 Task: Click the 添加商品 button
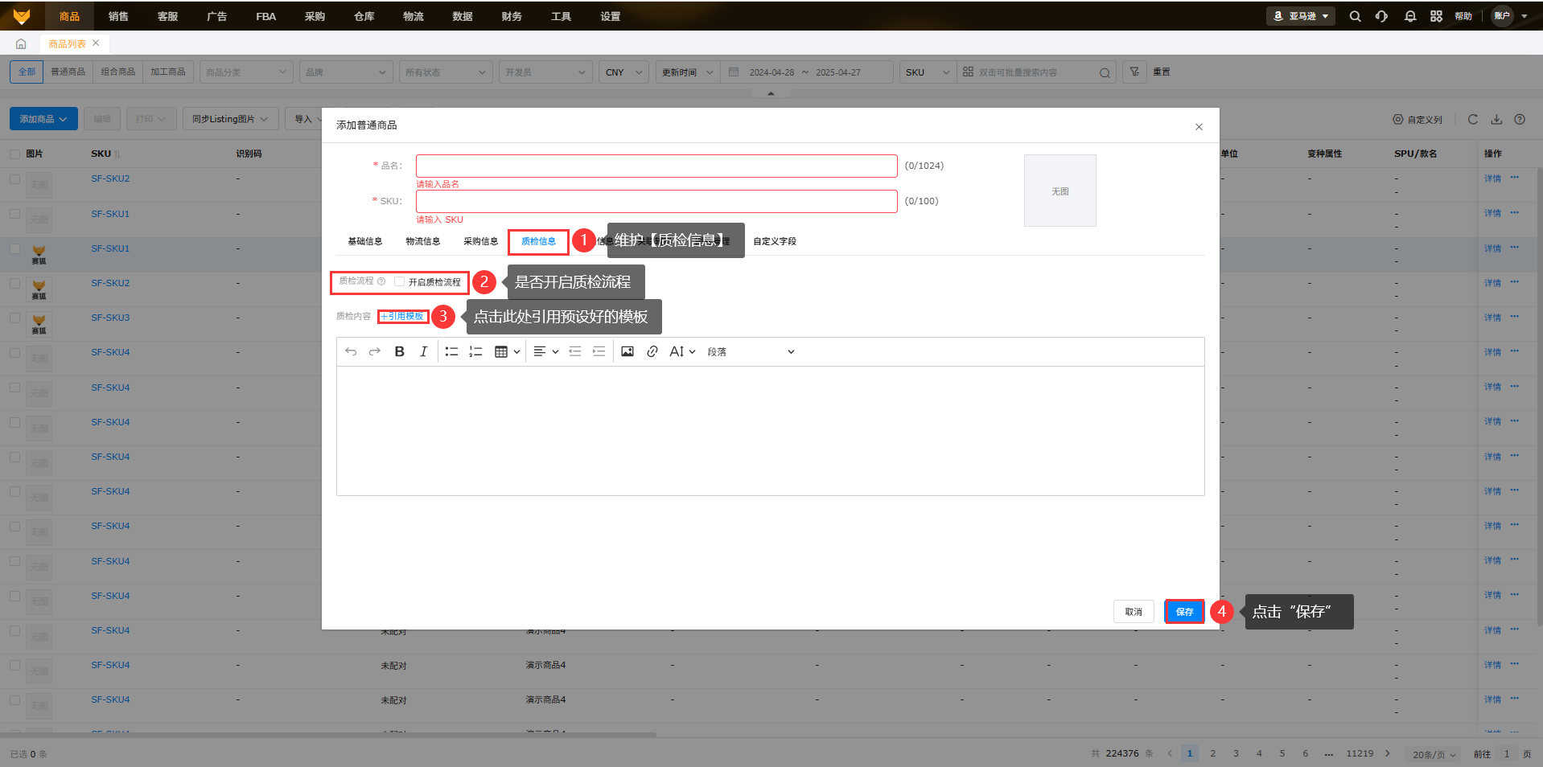point(43,119)
